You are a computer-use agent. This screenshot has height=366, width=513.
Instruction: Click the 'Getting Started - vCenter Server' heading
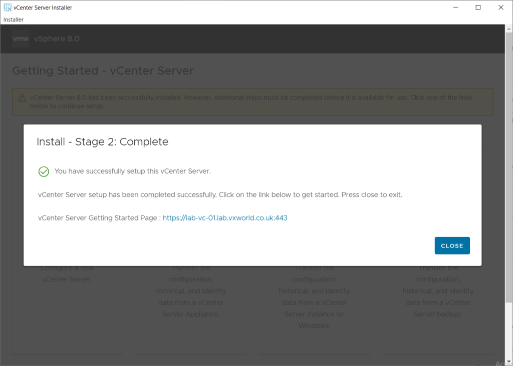pos(103,71)
